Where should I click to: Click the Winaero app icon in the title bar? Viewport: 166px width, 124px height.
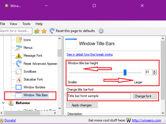tap(7, 6)
